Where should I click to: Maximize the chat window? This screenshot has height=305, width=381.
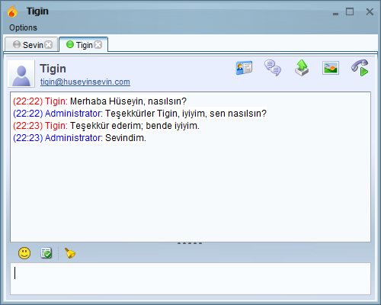(x=350, y=11)
